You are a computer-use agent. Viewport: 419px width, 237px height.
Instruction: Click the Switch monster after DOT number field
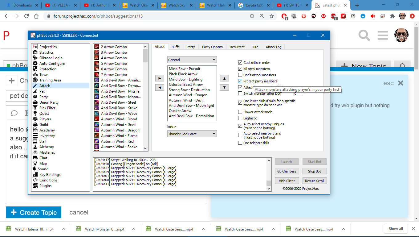[298, 94]
